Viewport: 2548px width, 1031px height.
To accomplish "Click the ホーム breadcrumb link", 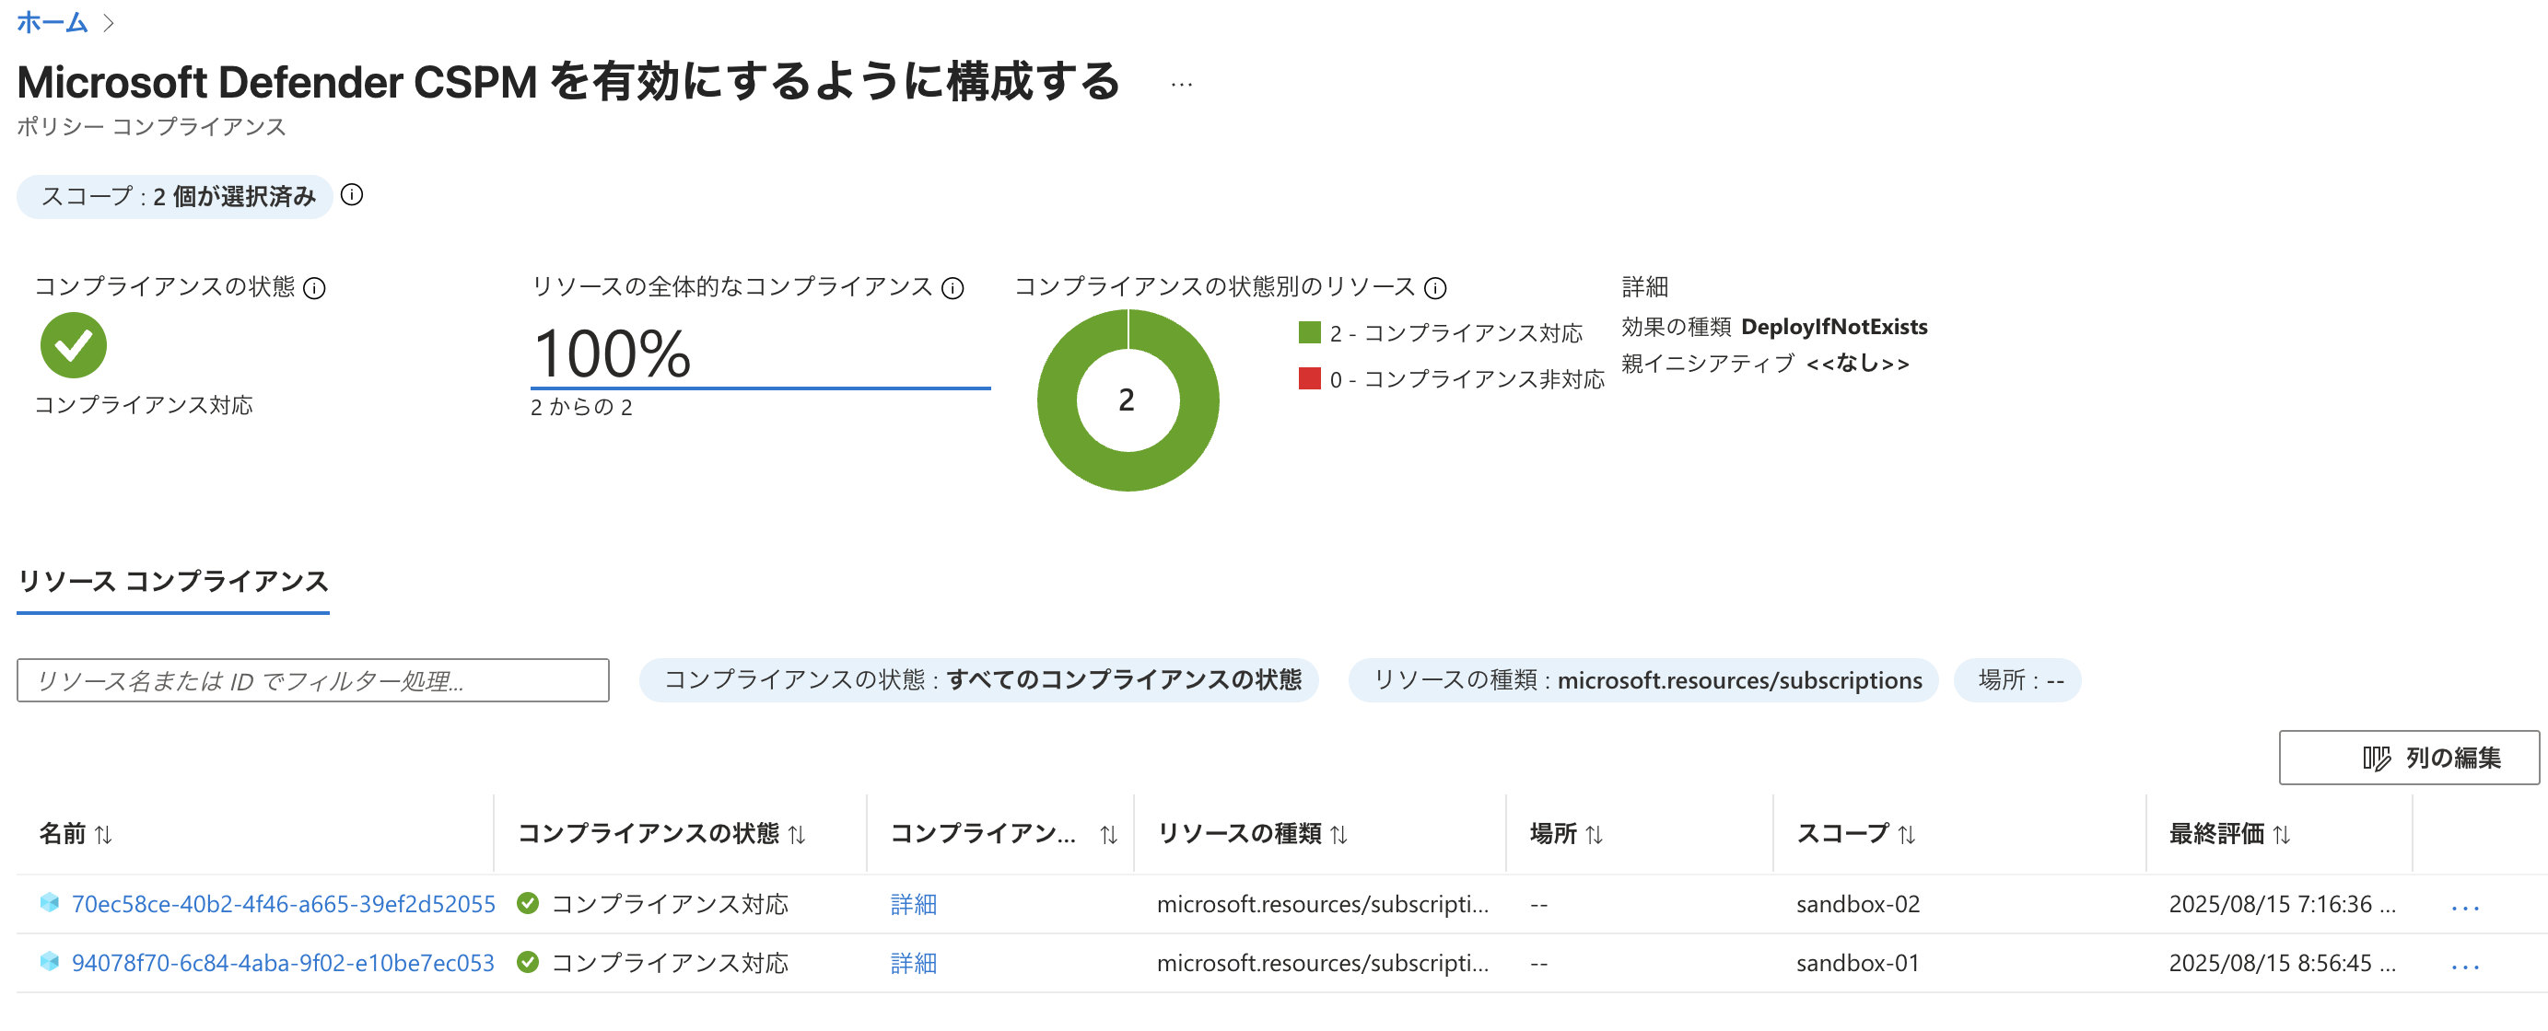I will [x=53, y=22].
